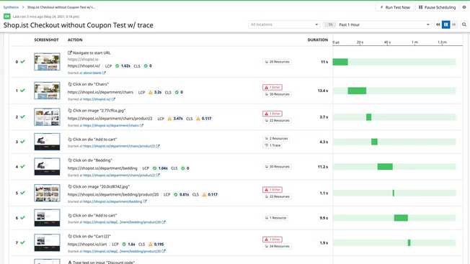Screen dimensions: 470x264
Task: Click the Pause Scheduling button
Action: click(x=438, y=7)
